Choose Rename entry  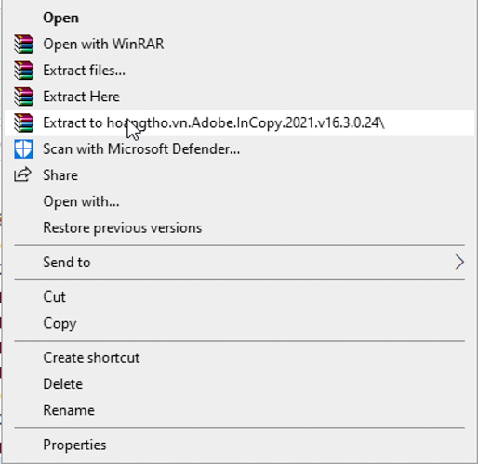[x=239, y=410]
